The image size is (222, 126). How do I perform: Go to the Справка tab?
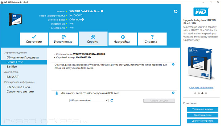coord(152,39)
